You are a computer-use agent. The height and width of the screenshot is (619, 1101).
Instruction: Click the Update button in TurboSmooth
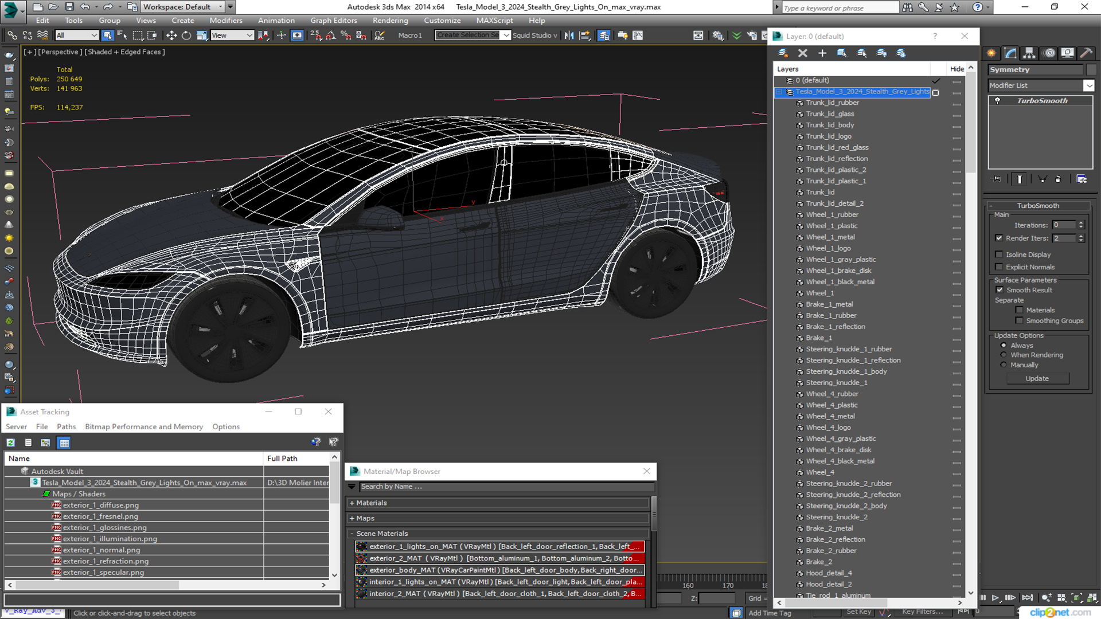(1037, 379)
